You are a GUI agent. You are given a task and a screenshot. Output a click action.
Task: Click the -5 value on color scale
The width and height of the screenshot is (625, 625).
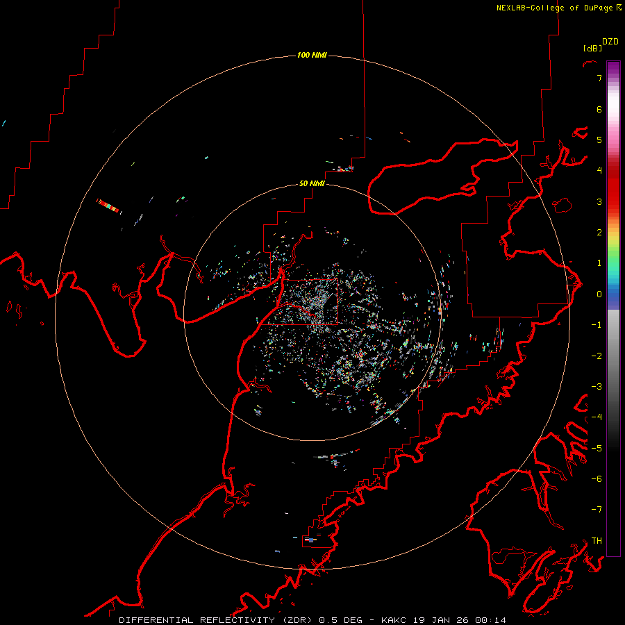(x=597, y=449)
